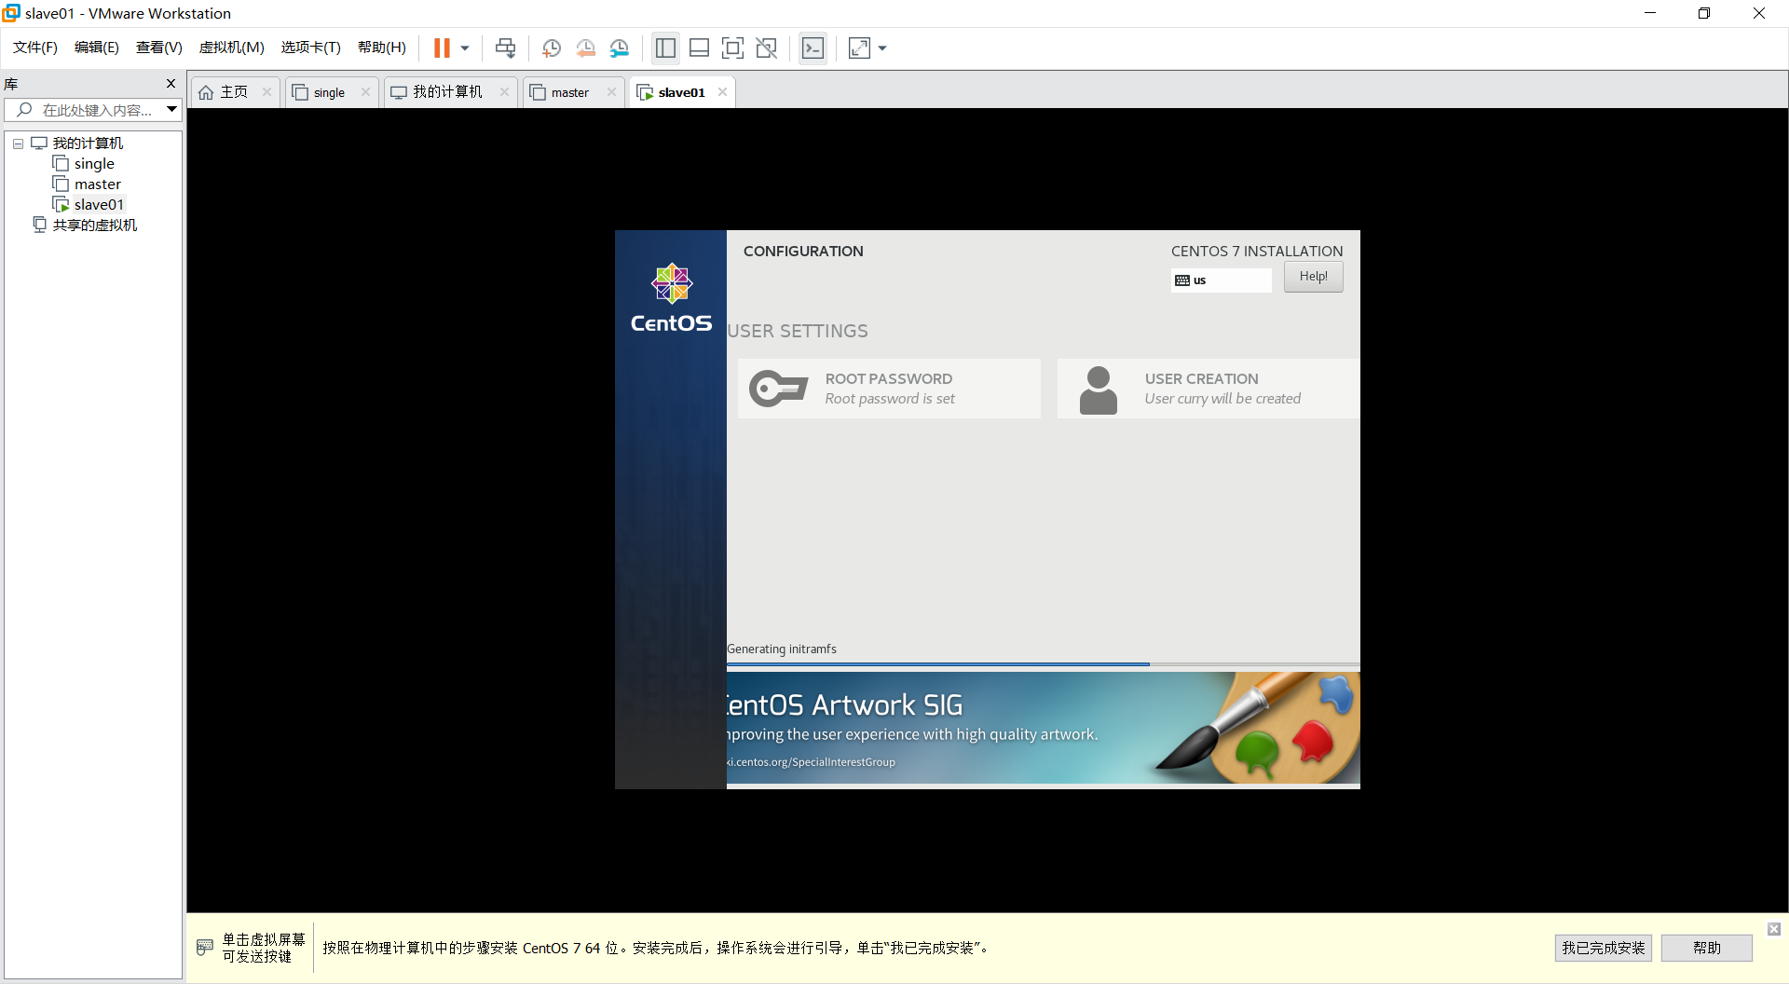1789x984 pixels.
Task: Click the 主页 tab home icon
Action: coord(206,92)
